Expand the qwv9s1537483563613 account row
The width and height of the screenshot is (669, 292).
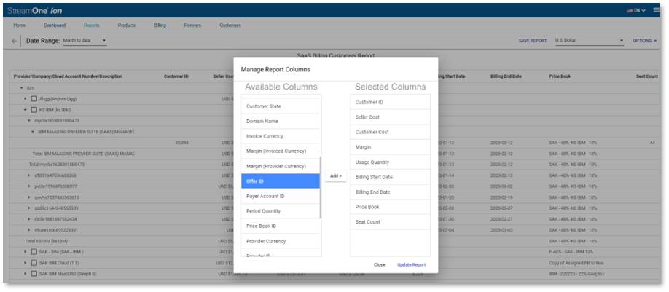pyautogui.click(x=29, y=197)
